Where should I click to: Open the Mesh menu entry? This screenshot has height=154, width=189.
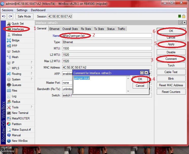[20, 57]
